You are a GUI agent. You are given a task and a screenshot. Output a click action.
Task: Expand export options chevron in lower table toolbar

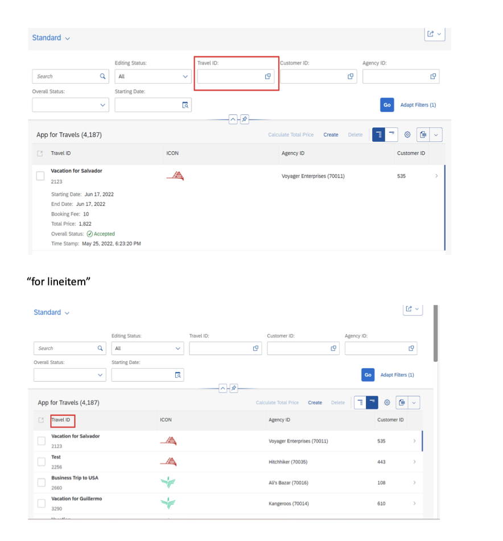[x=414, y=402]
